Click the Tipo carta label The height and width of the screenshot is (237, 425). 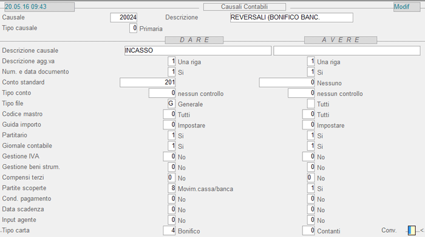pos(16,230)
